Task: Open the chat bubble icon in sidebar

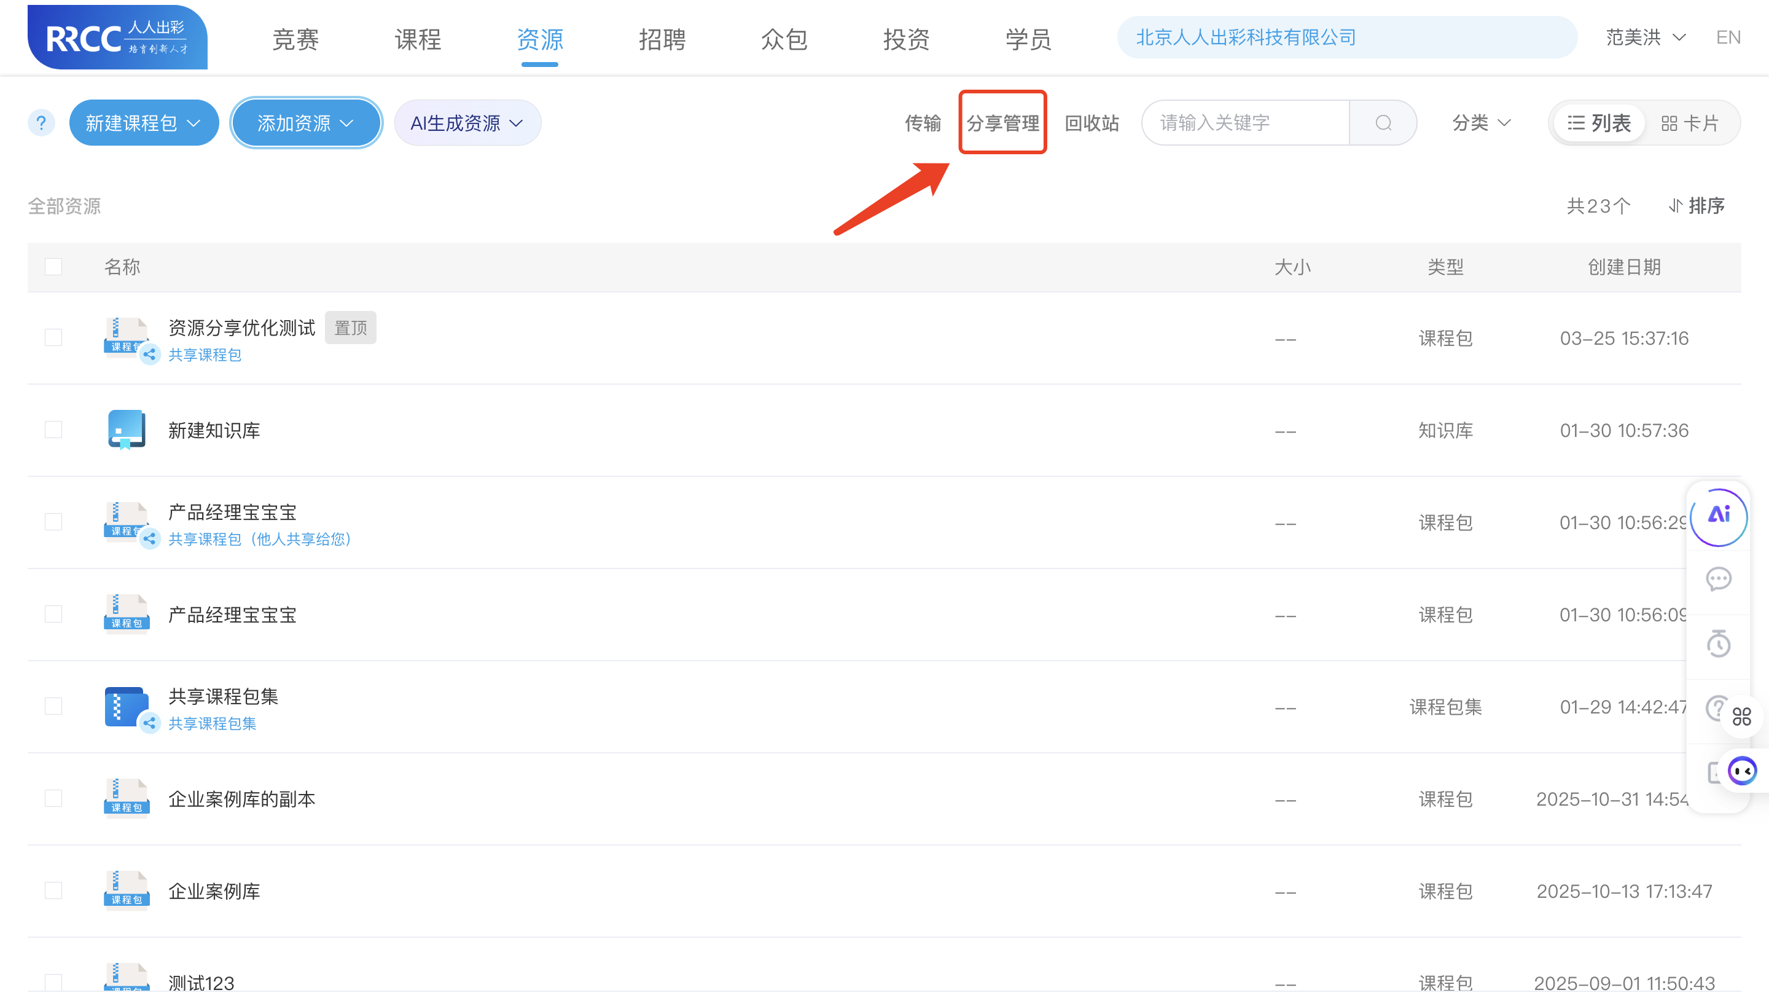Action: 1718,579
